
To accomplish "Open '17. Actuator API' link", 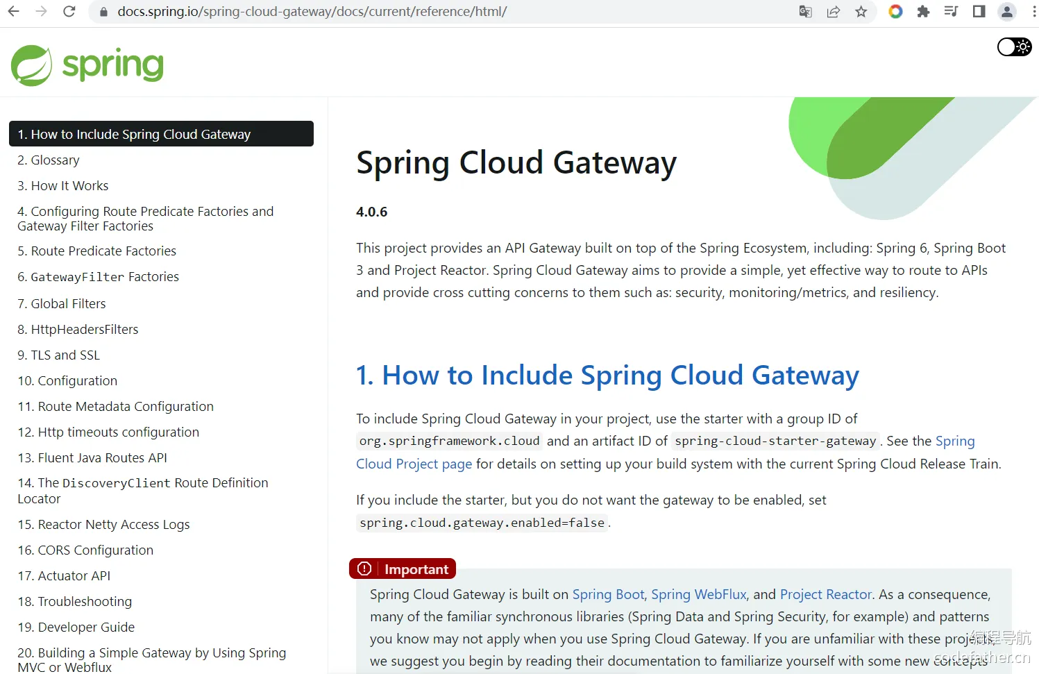I will (64, 576).
